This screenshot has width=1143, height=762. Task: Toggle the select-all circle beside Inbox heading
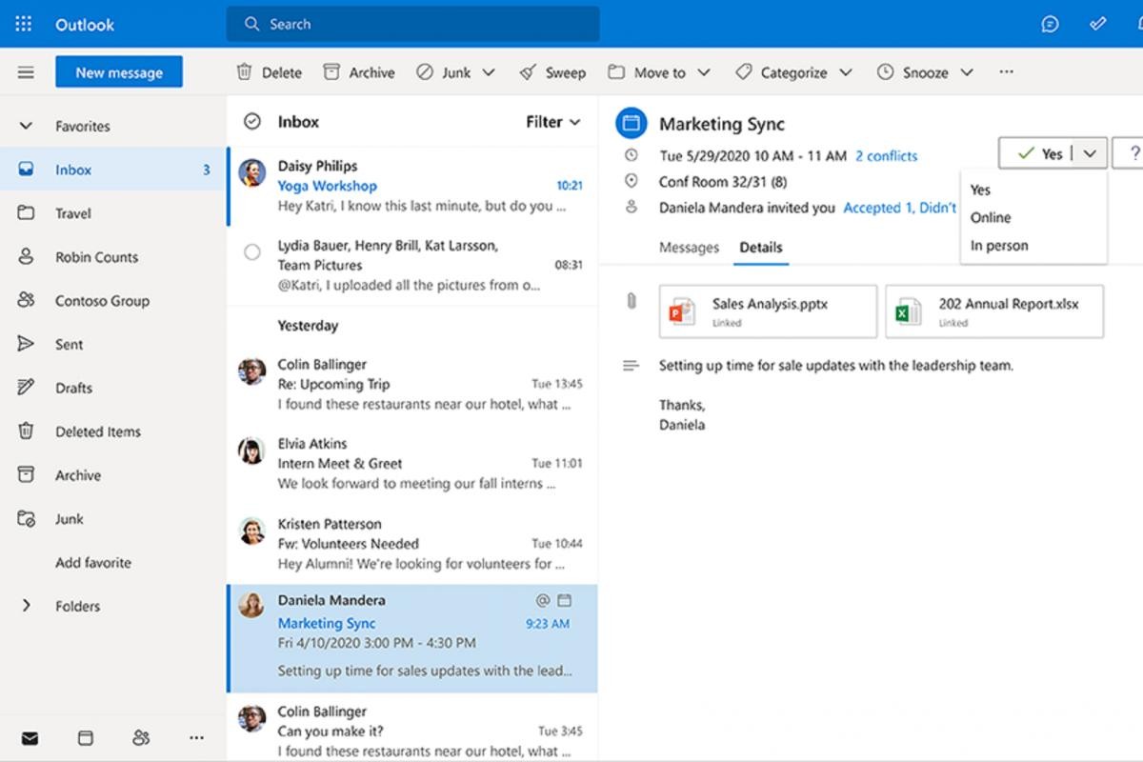(252, 122)
